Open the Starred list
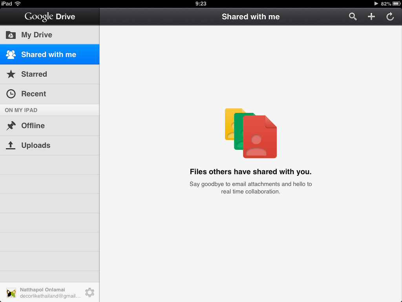The image size is (402, 302). 50,74
